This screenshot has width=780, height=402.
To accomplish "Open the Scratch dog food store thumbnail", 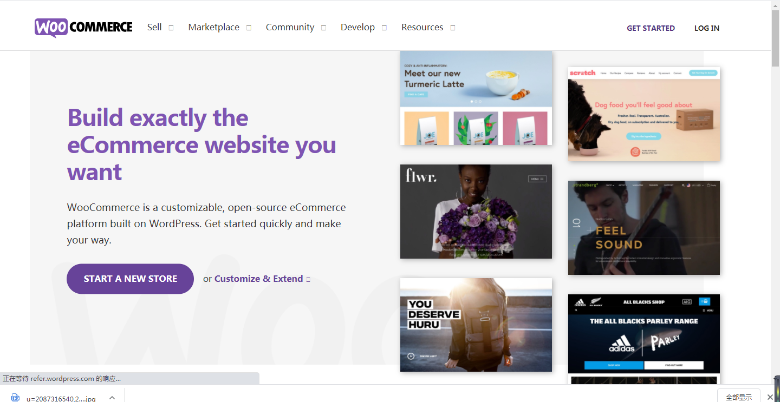I will pyautogui.click(x=644, y=114).
